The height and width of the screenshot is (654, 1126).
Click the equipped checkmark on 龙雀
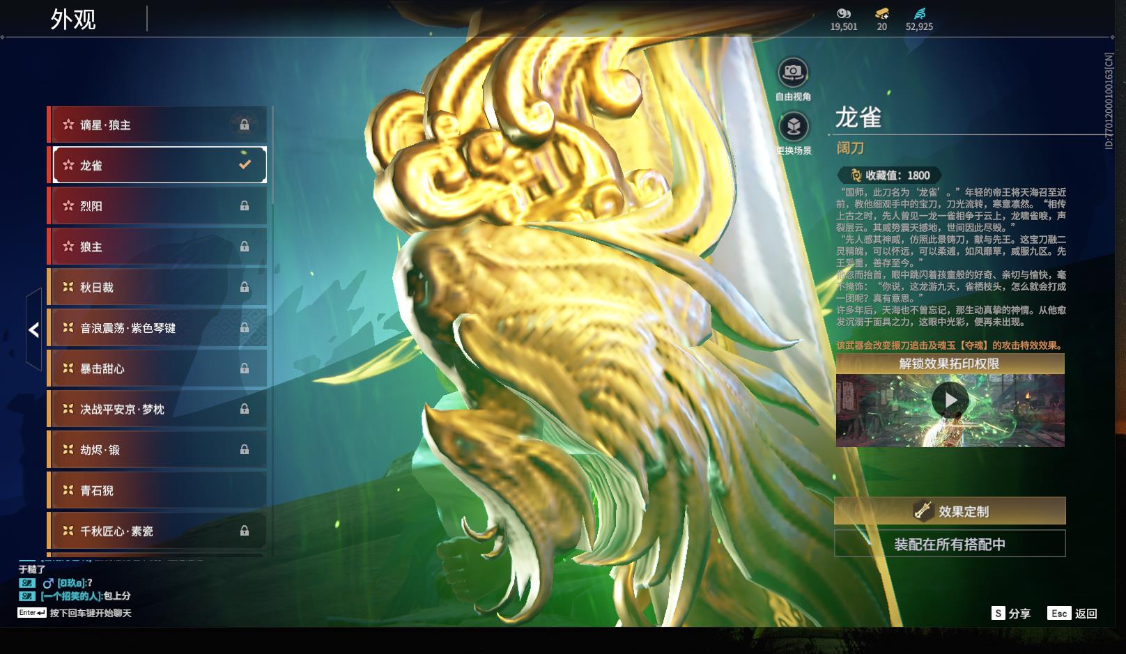click(245, 164)
